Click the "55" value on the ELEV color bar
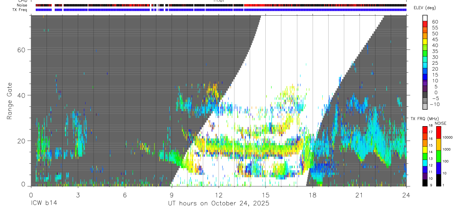457x211 pixels. coord(435,28)
